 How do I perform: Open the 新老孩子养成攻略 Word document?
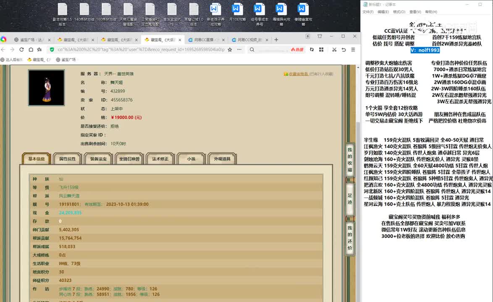(x=215, y=14)
